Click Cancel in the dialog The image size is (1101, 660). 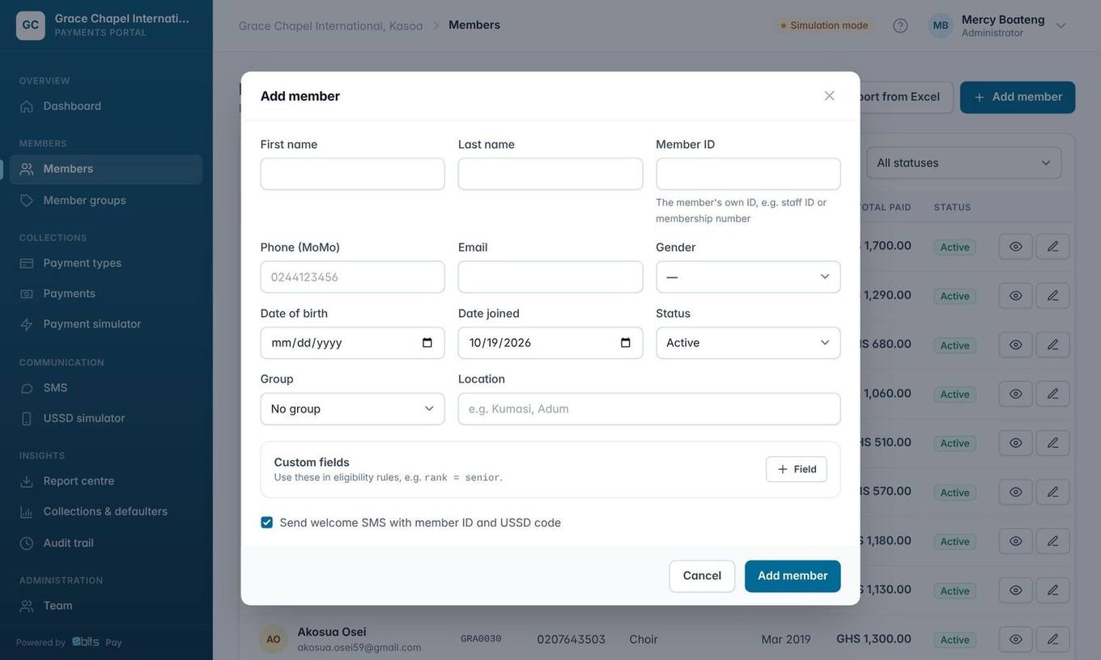[x=702, y=576]
